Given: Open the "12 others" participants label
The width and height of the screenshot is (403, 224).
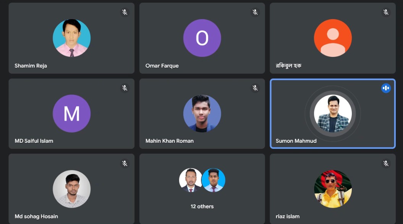Looking at the screenshot, I should click(x=202, y=206).
